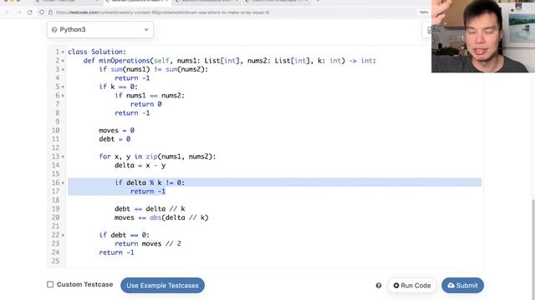Click 'moves += abs(delta // k)' line

161,217
